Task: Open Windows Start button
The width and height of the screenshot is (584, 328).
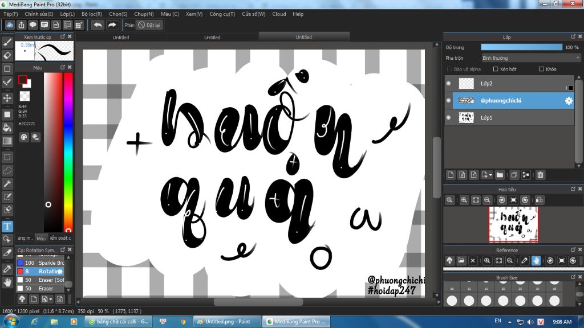Action: tap(11, 321)
